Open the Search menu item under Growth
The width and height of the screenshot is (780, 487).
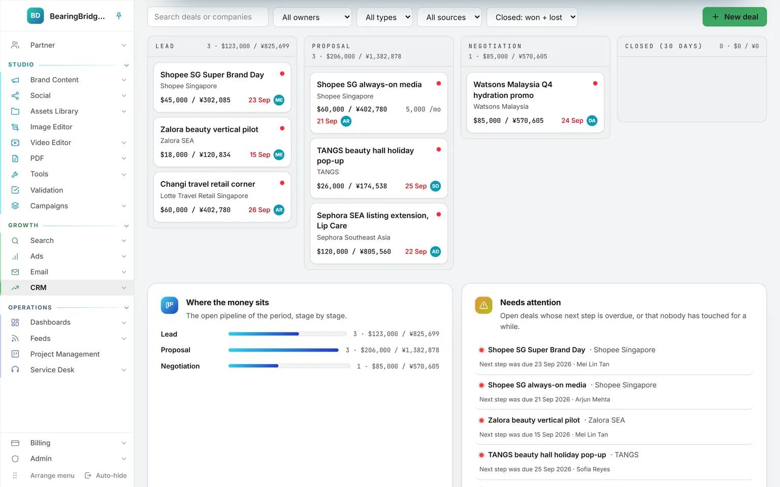click(67, 240)
